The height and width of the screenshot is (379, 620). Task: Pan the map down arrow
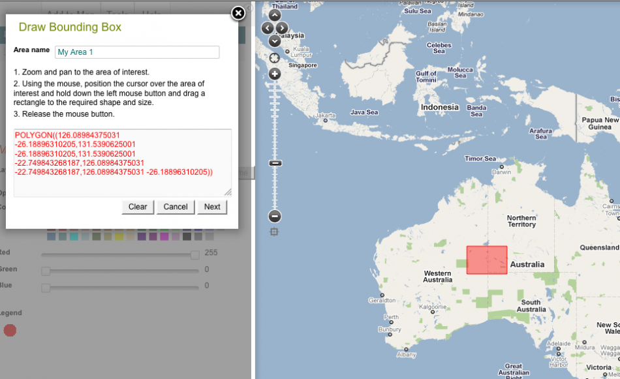tap(275, 40)
